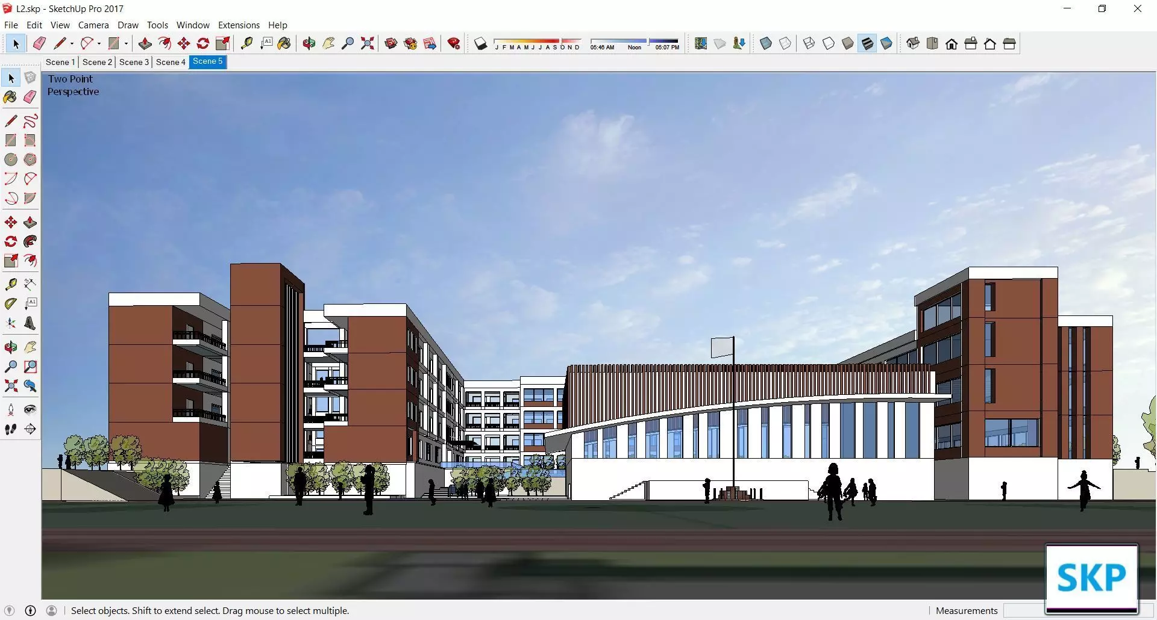Activate the Look Around eye tool
The height and width of the screenshot is (620, 1157).
(30, 410)
